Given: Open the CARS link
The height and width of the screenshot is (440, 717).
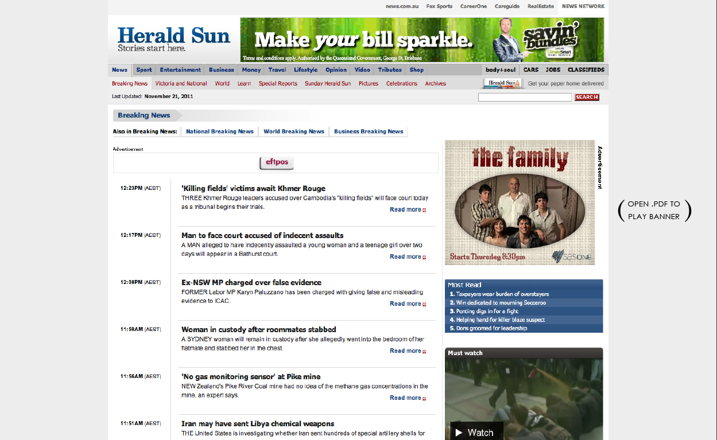Looking at the screenshot, I should tap(531, 70).
